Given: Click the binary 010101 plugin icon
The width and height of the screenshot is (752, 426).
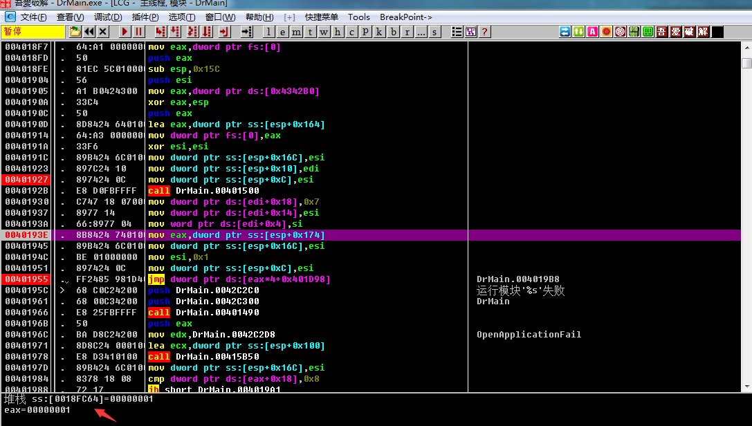Looking at the screenshot, I should tap(634, 32).
